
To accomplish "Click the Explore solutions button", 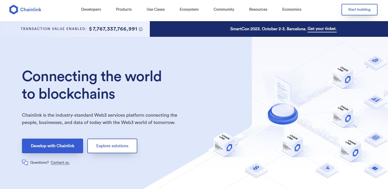I will point(112,146).
